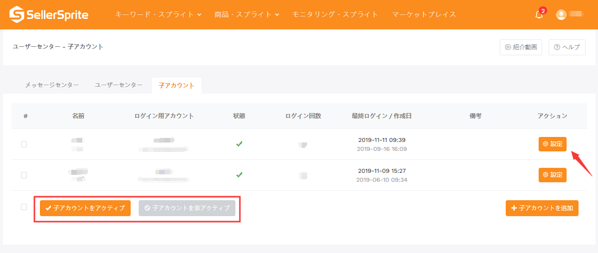Open 設定 for the second sub-account
598x253 pixels.
552,175
